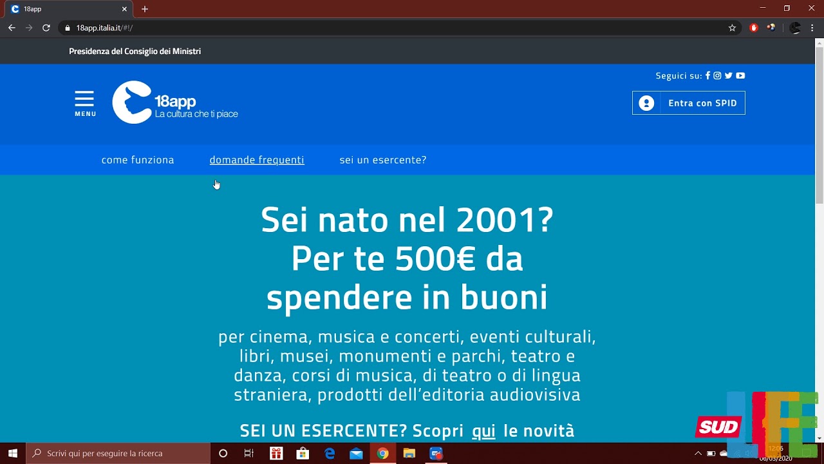
Task: Open the sei un esercente? menu item
Action: pos(383,160)
